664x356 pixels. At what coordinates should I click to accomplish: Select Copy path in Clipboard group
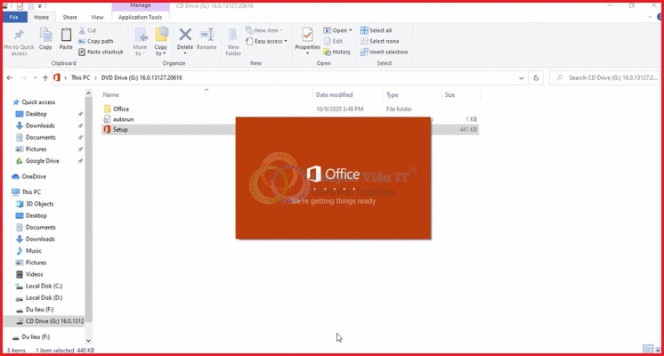(x=96, y=41)
